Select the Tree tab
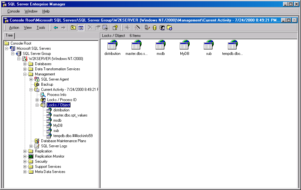Viewport: 301px width, 190px height. click(9, 36)
